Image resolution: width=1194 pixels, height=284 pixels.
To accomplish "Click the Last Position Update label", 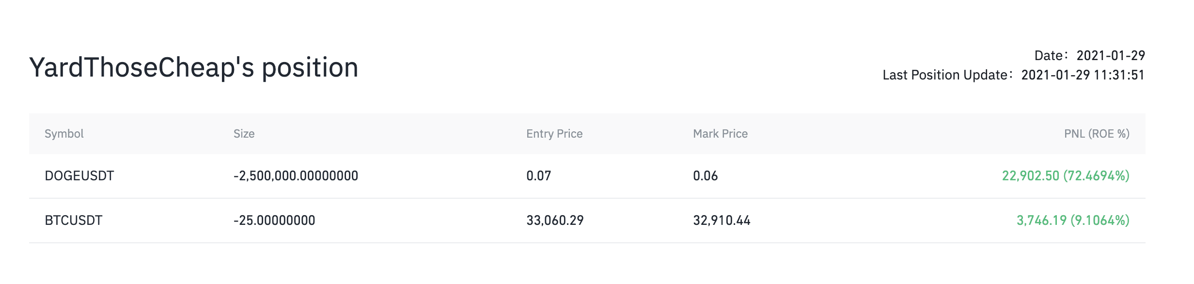I will click(x=945, y=75).
